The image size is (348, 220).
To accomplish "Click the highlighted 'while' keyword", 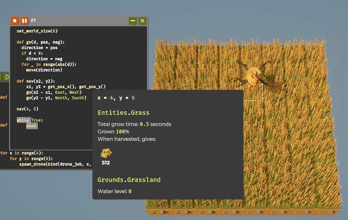I will (23, 120).
